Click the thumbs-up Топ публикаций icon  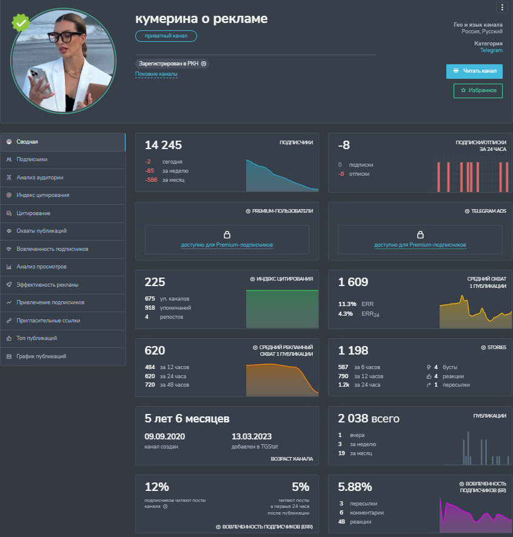coord(9,338)
